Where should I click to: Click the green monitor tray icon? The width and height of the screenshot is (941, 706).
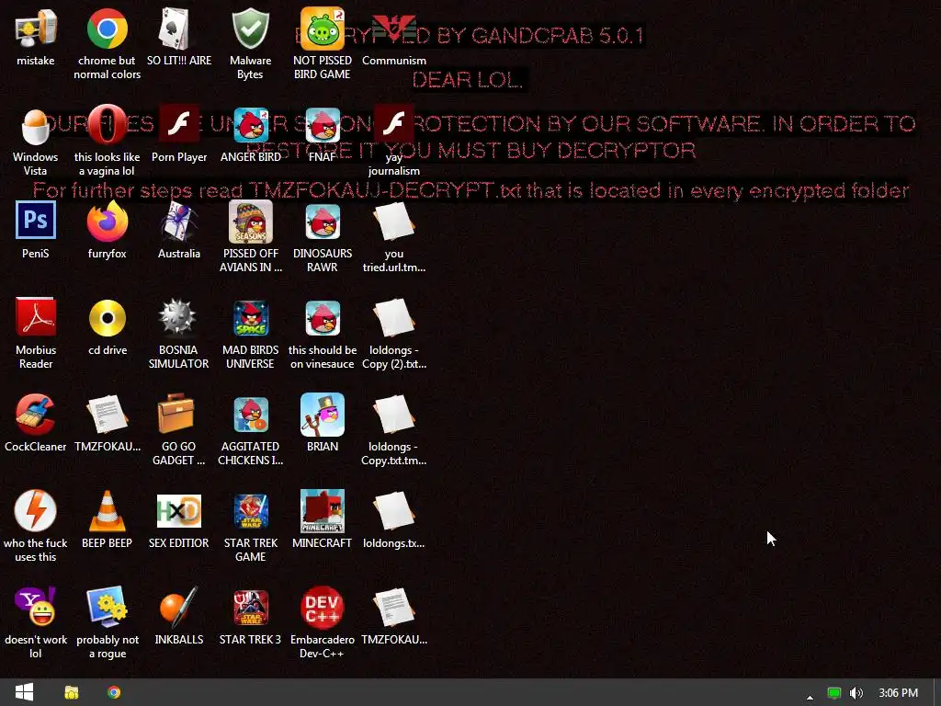pyautogui.click(x=833, y=693)
